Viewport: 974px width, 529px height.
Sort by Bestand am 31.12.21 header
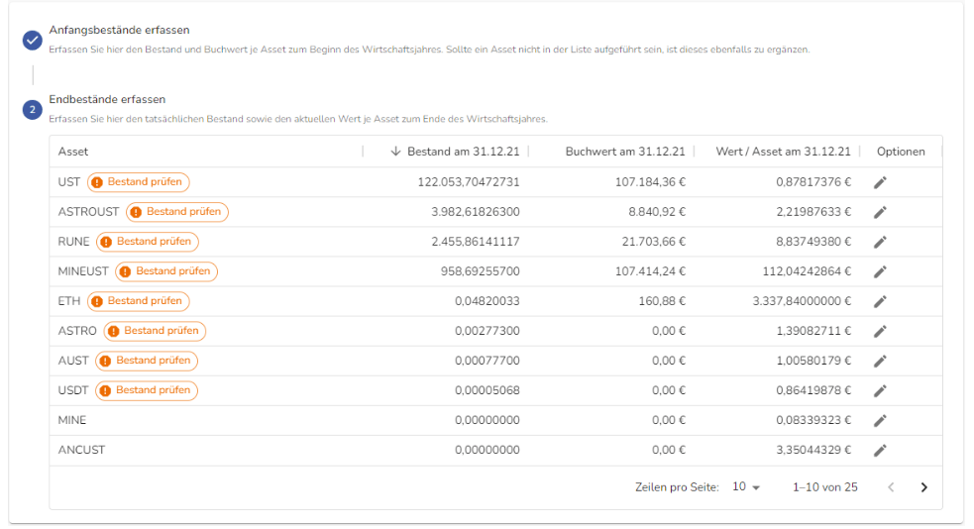click(x=464, y=152)
